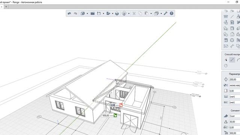
Task: Click the export document icon
Action: pyautogui.click(x=108, y=13)
